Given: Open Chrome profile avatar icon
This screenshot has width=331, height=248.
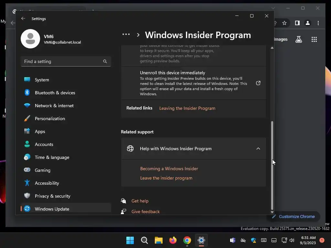Looking at the screenshot, I should [x=308, y=23].
